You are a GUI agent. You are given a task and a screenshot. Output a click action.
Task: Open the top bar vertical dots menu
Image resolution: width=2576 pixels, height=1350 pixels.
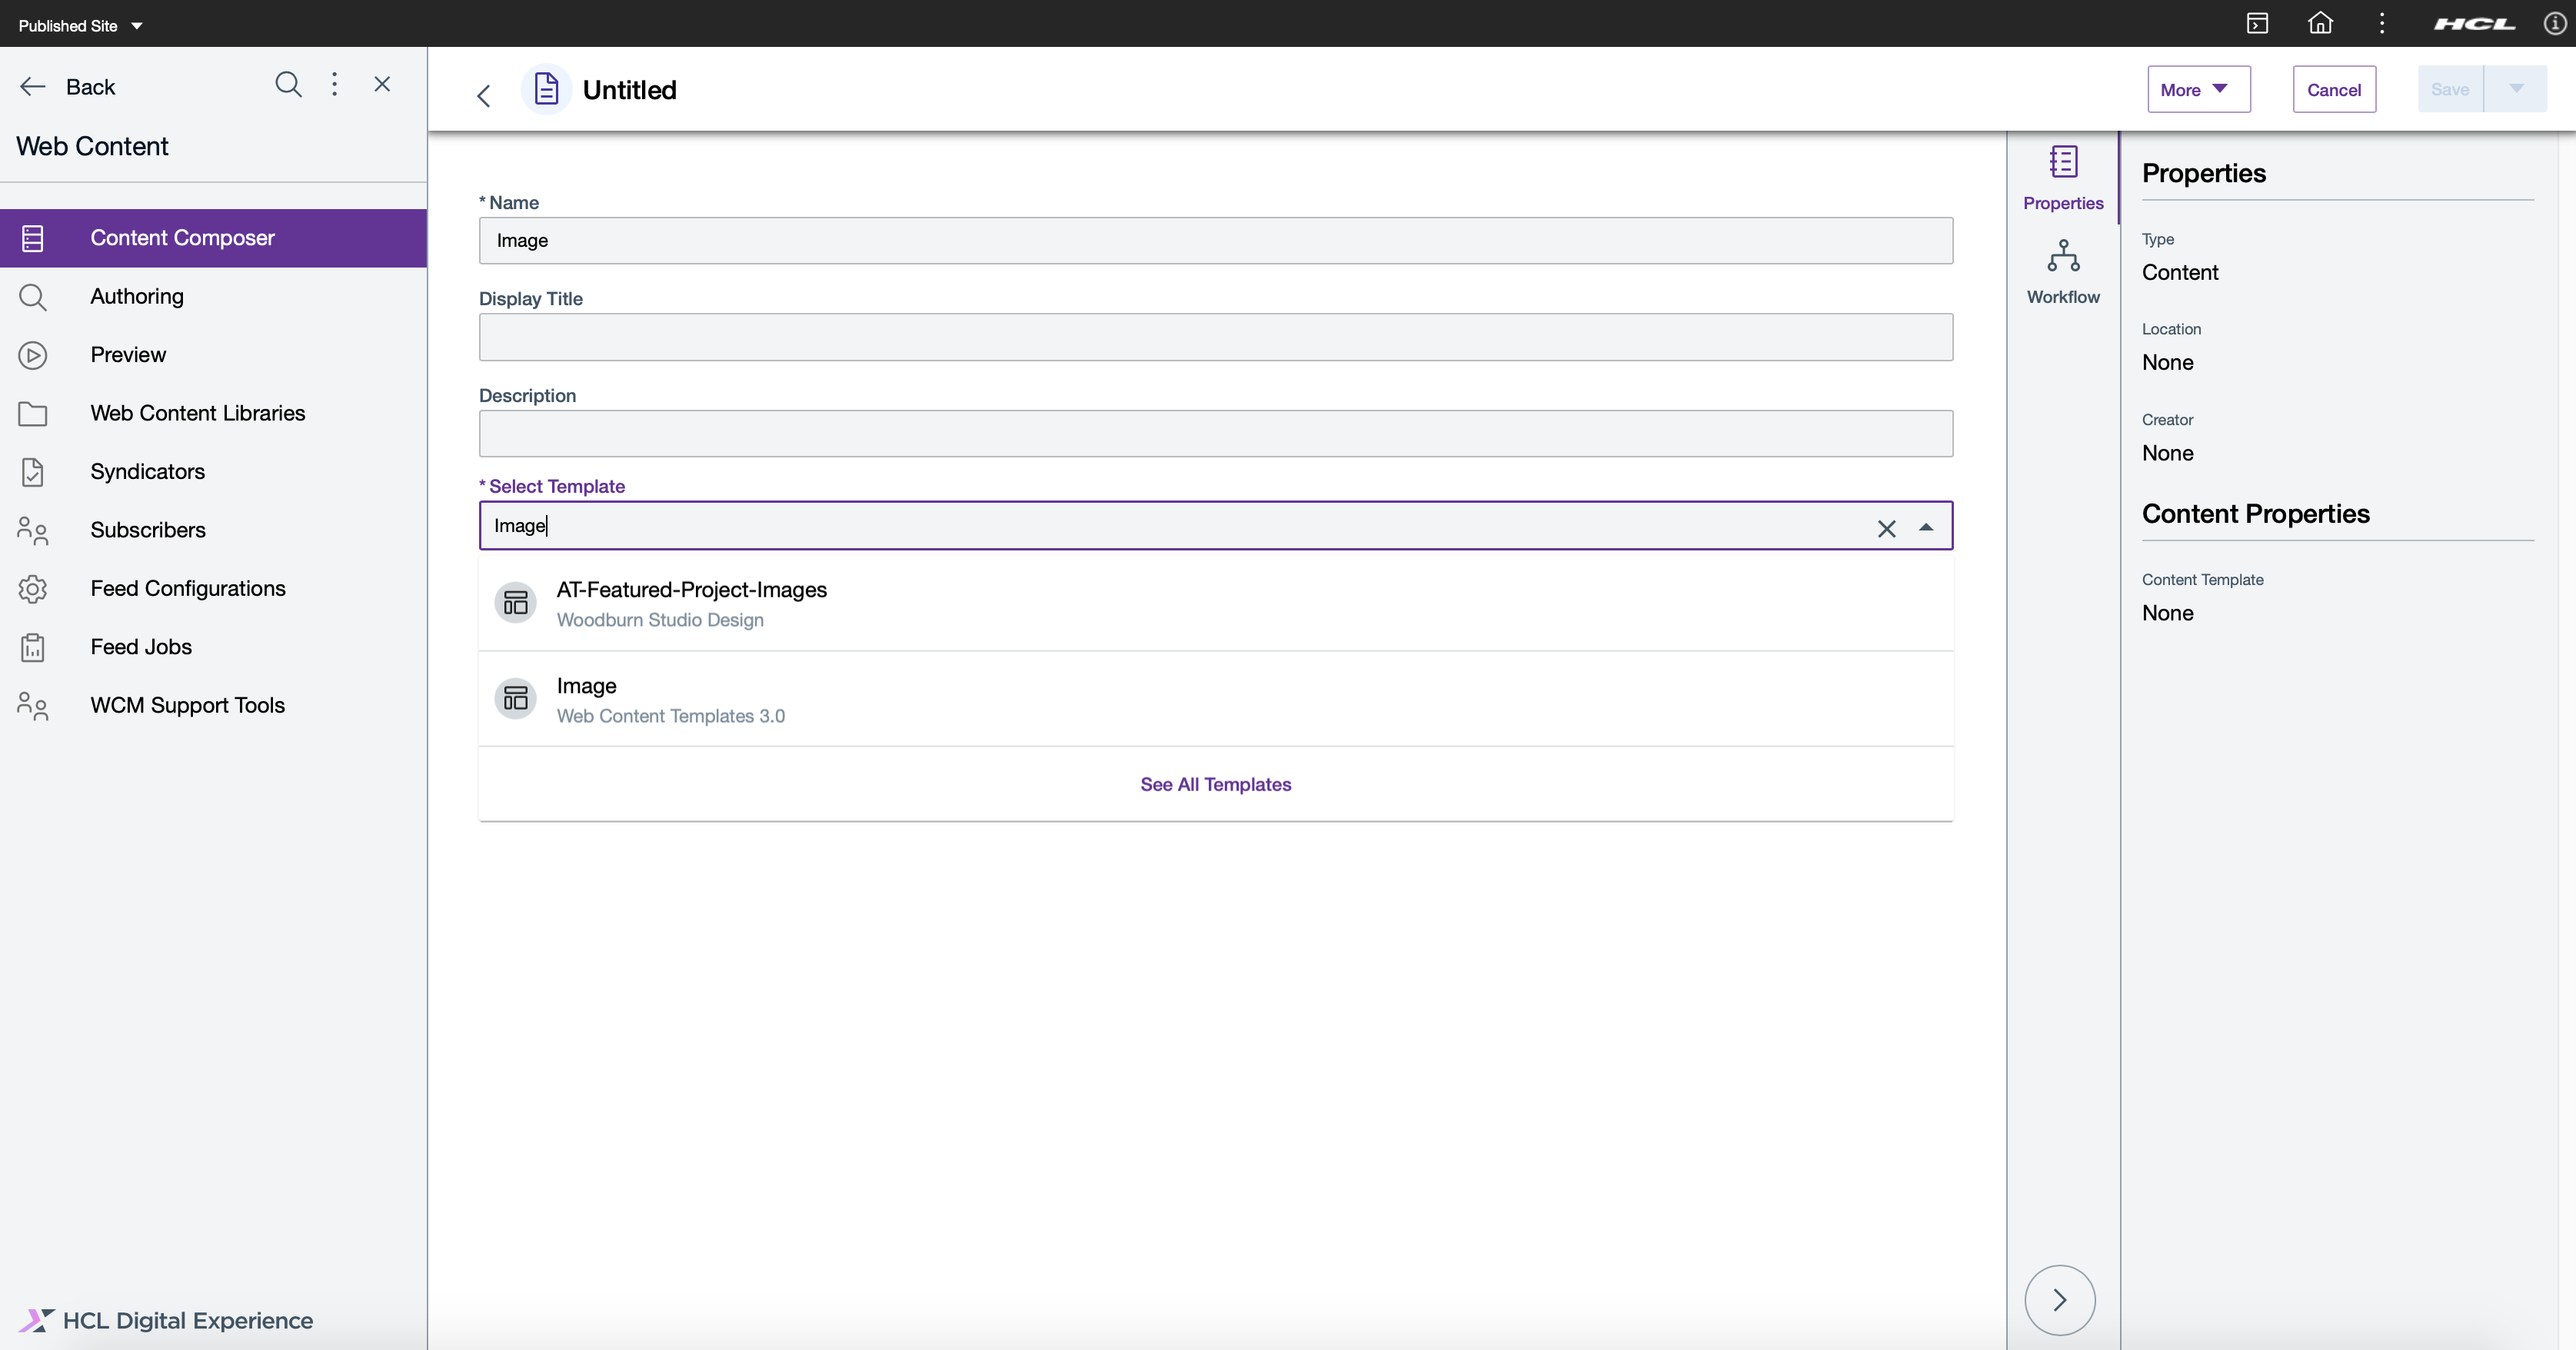[x=2382, y=23]
